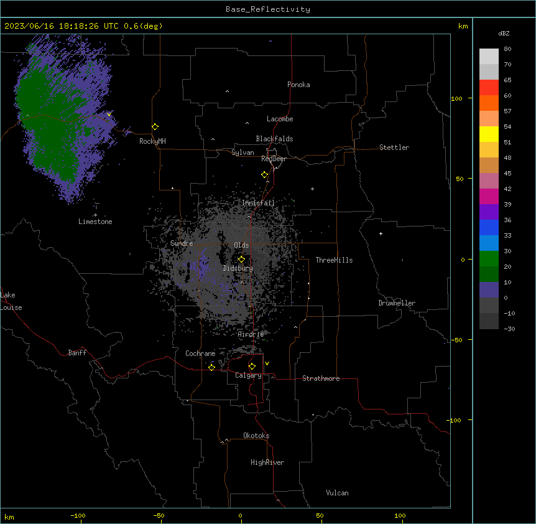Click the Airdrie city label

tap(251, 334)
